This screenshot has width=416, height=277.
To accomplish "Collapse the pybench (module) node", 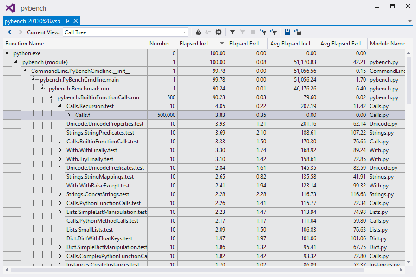I will point(16,62).
